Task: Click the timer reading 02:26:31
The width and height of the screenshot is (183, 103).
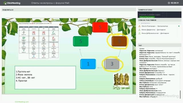Action: 175,3
